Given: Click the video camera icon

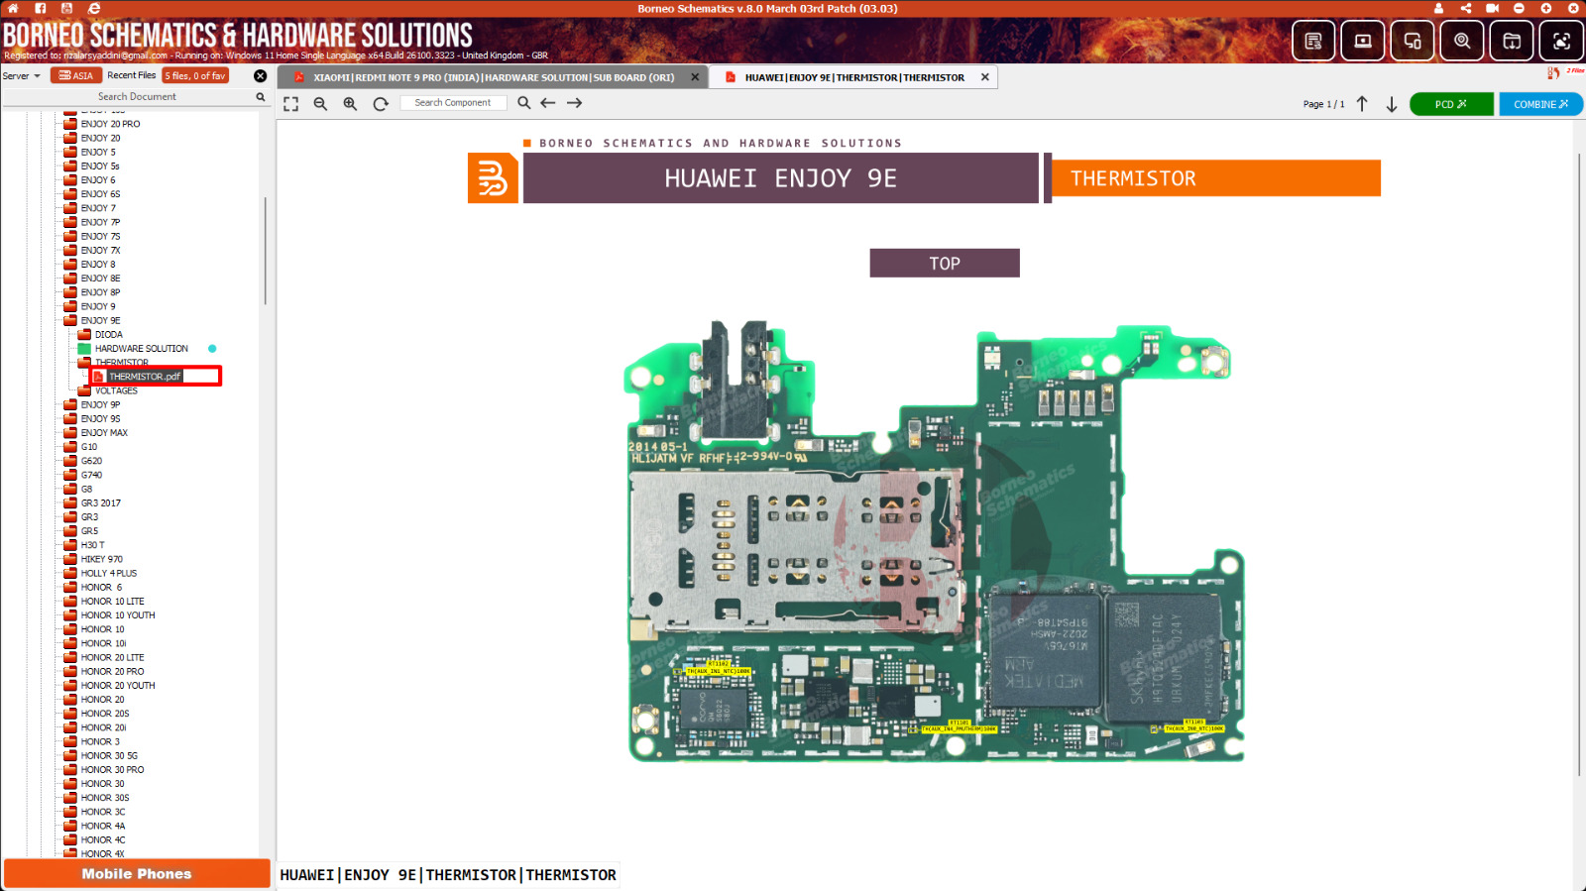Looking at the screenshot, I should pyautogui.click(x=1492, y=8).
